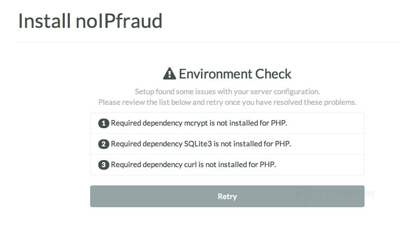Click the Partnerkin speech bubble watermark icon

303,195
